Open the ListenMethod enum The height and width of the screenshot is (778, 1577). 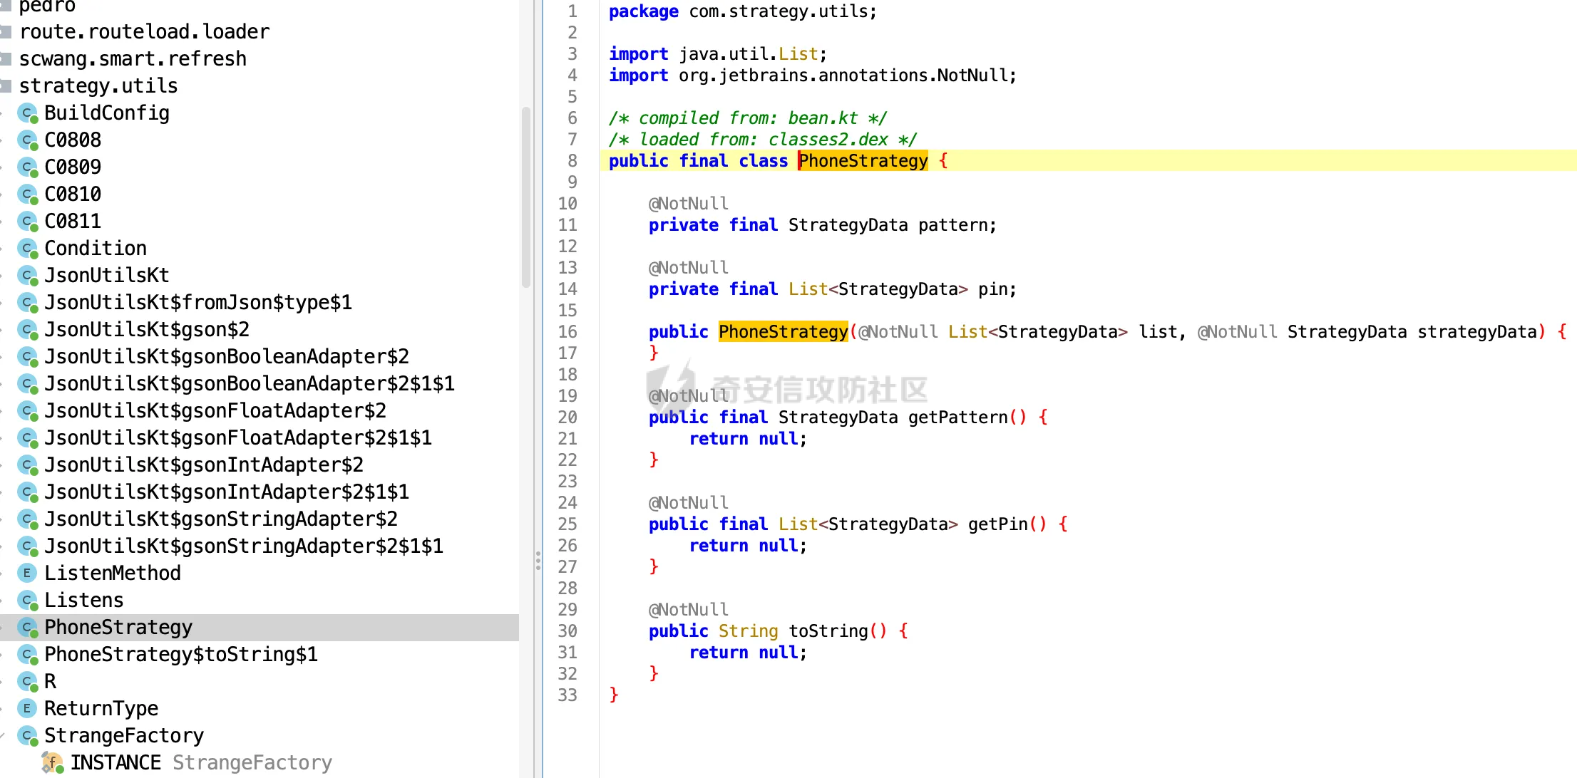click(x=113, y=574)
